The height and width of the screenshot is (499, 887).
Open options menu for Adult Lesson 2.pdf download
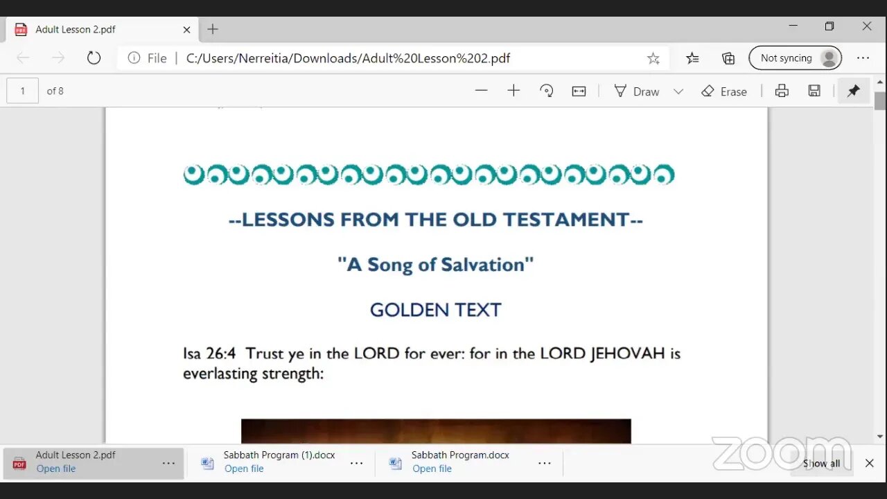pos(168,463)
